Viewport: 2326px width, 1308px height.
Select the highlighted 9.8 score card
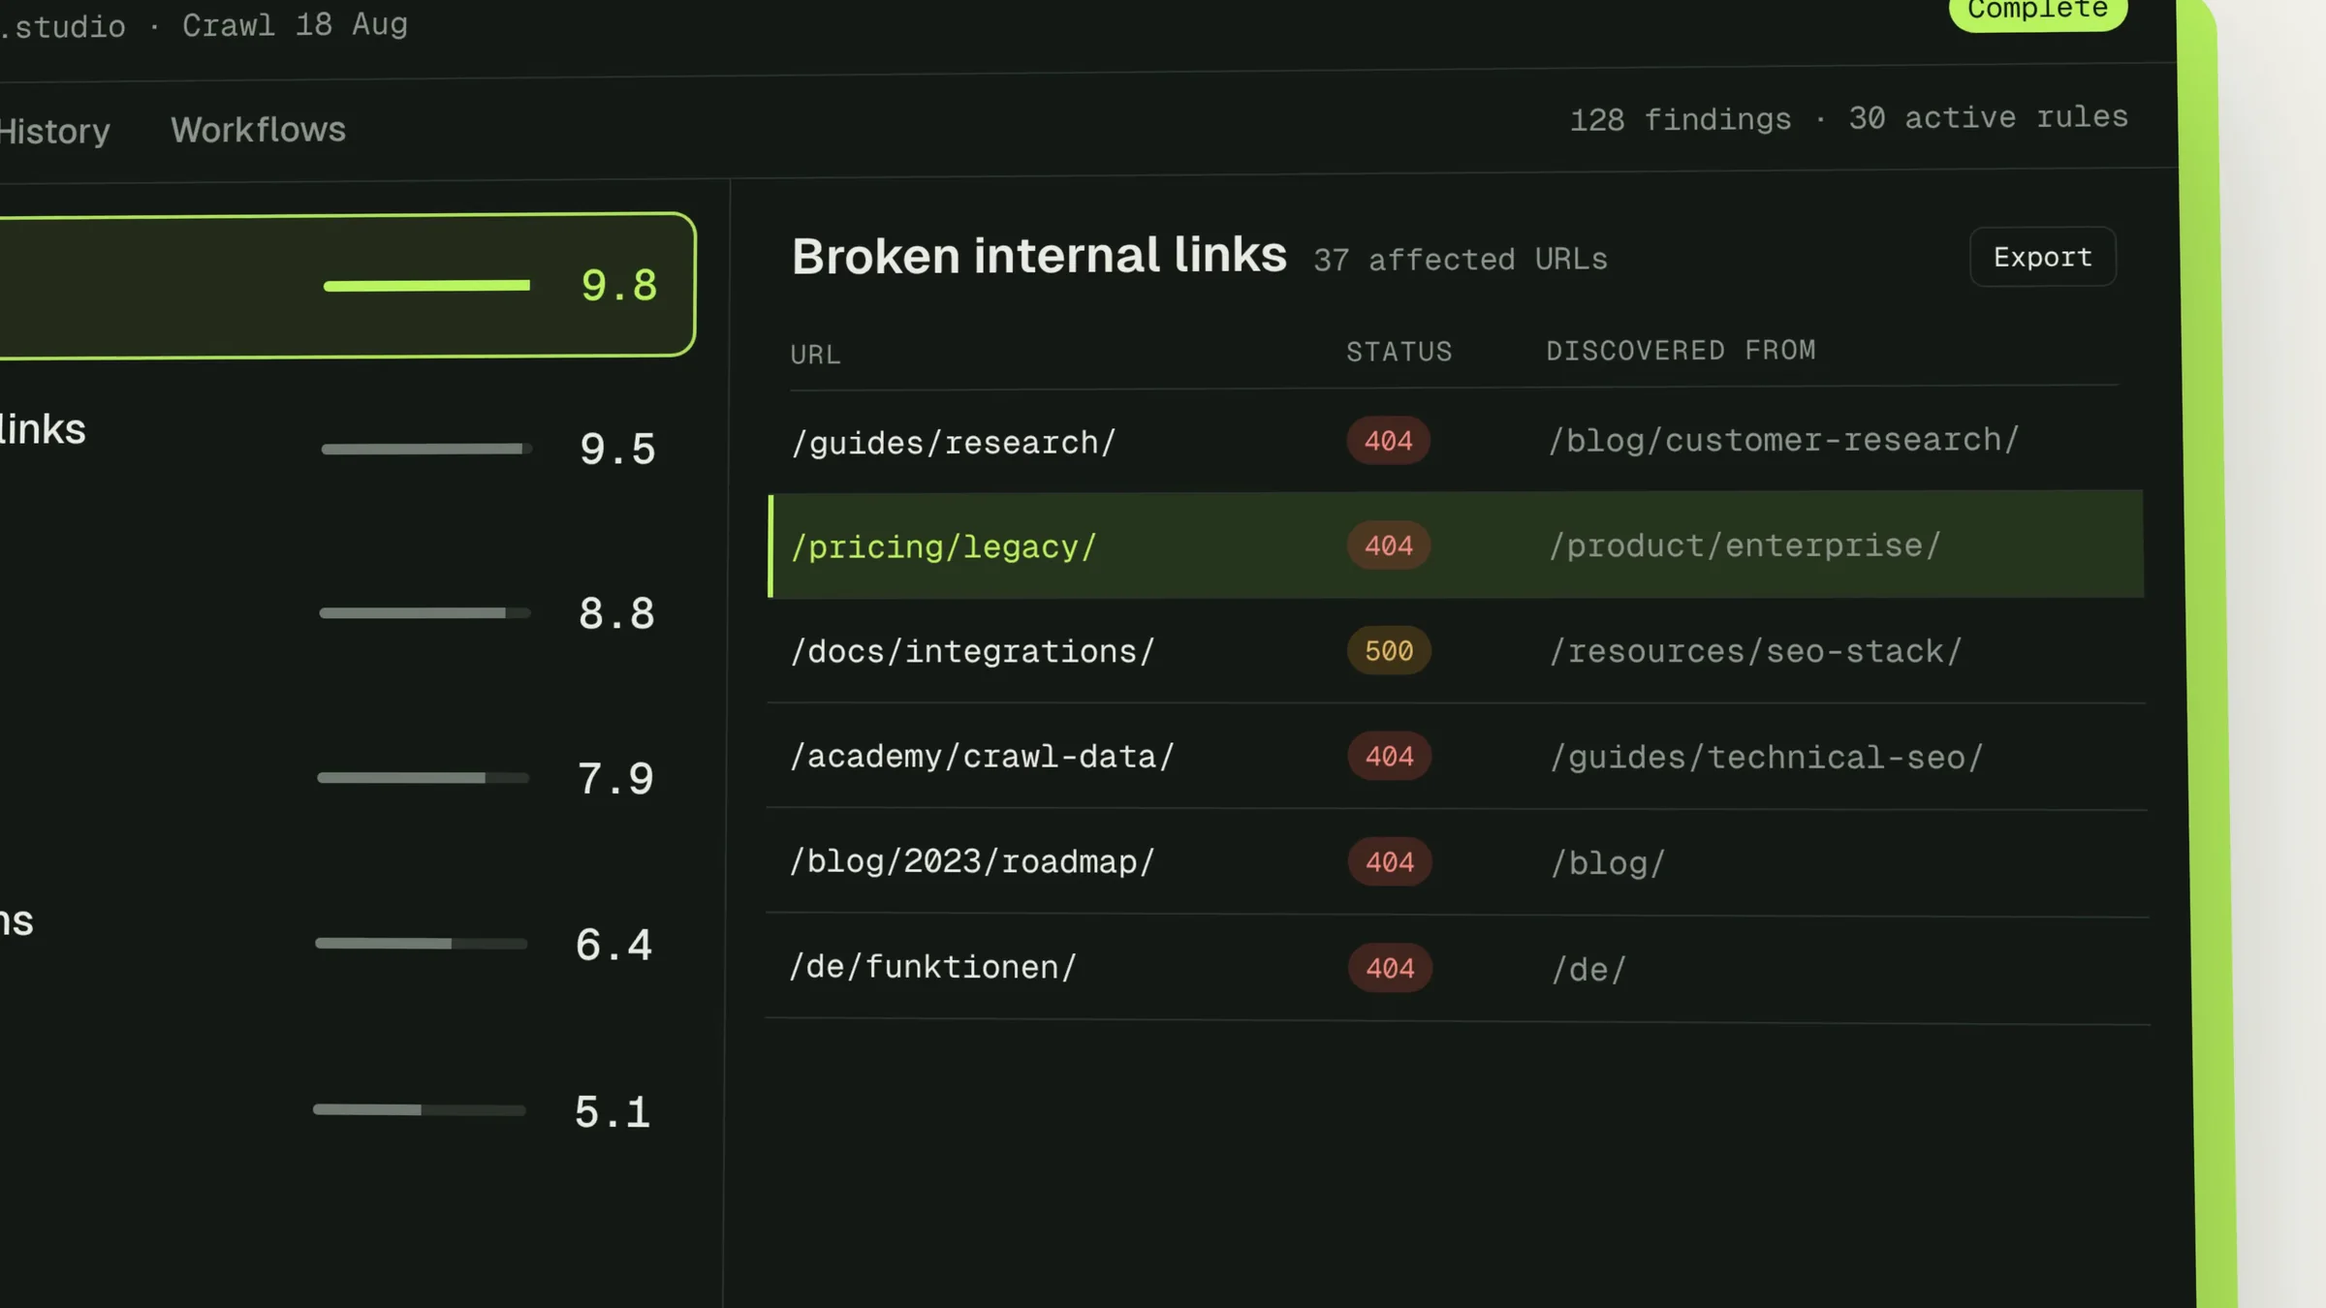[x=347, y=285]
